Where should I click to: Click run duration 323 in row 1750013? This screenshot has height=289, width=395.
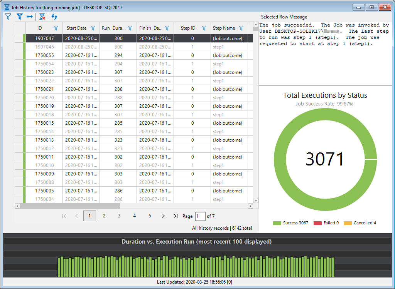118,140
